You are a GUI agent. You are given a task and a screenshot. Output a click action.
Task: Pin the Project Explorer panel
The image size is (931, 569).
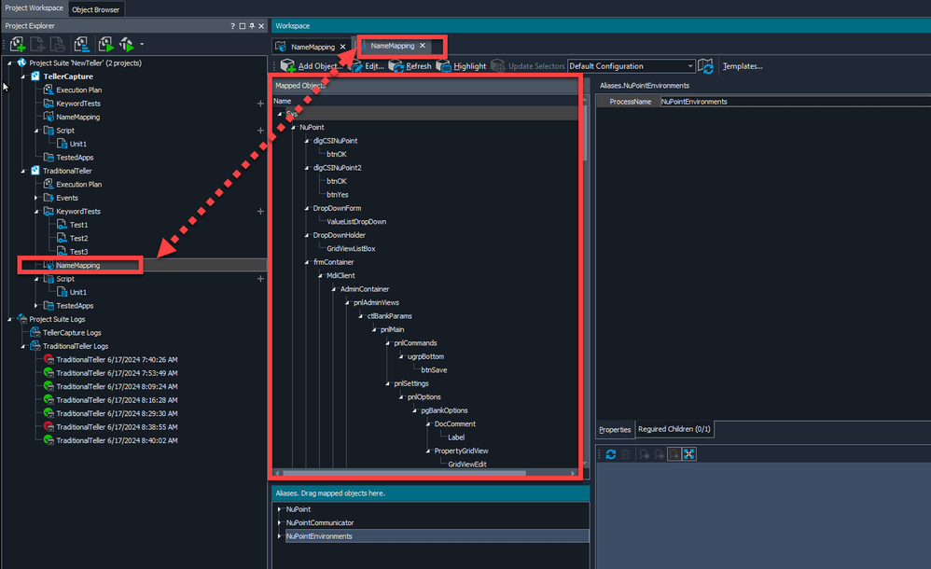252,26
